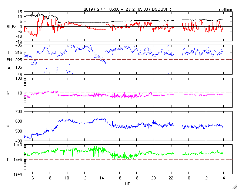Click the "700" tick on the V axis
The width and height of the screenshot is (237, 189).
pyautogui.click(x=19, y=111)
